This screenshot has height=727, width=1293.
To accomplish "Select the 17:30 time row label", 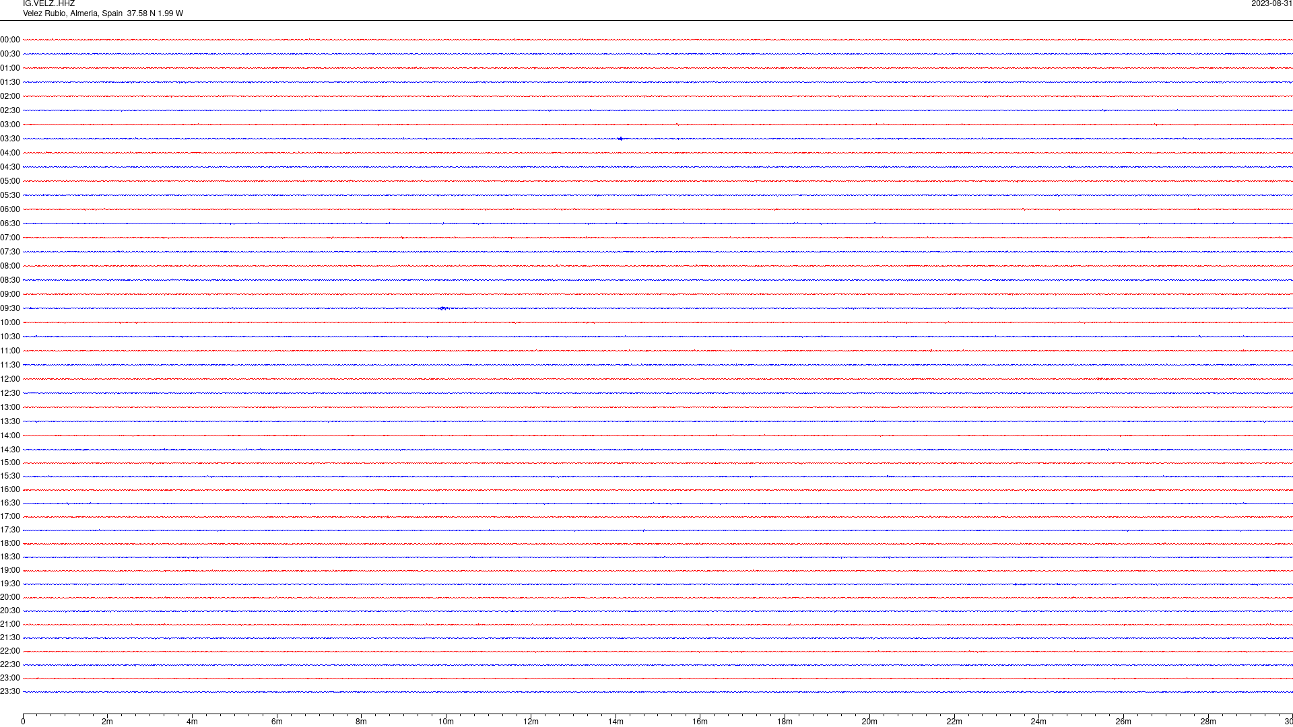I will click(x=10, y=530).
